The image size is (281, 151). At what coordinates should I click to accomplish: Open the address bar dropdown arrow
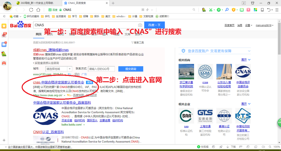click(152, 10)
